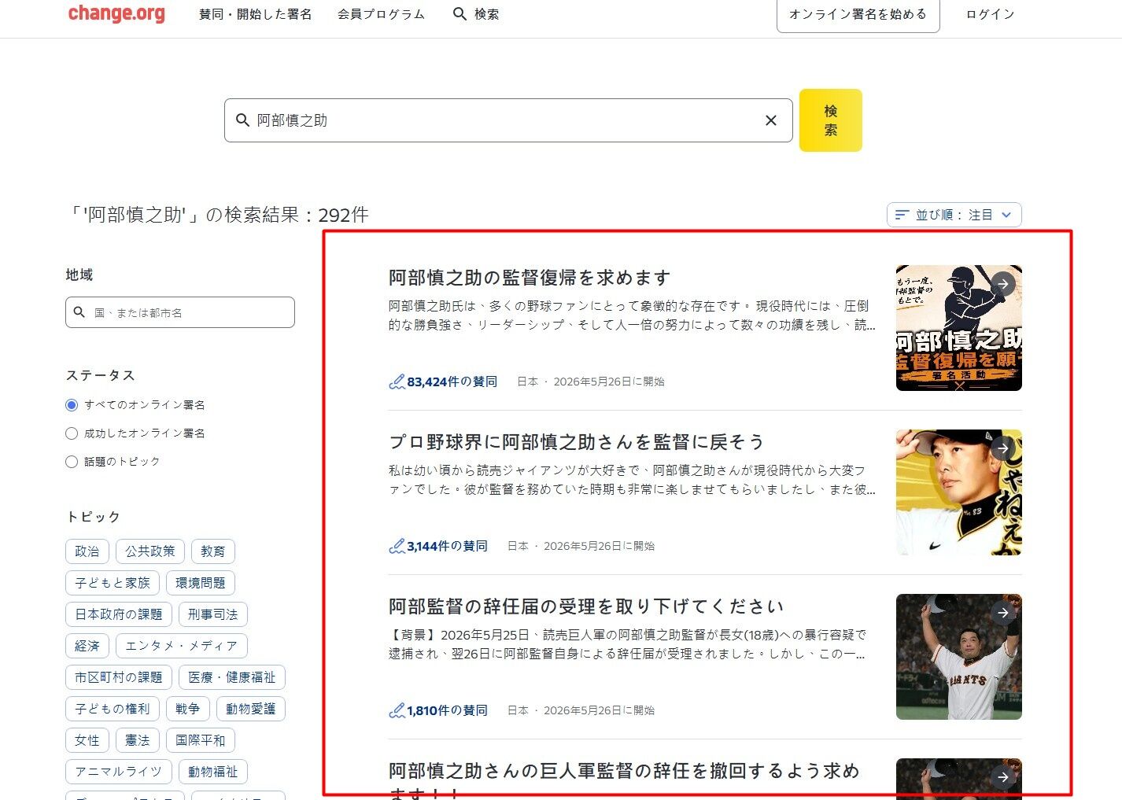Image resolution: width=1122 pixels, height=800 pixels.
Task: Clear the search field with the X icon
Action: [771, 120]
